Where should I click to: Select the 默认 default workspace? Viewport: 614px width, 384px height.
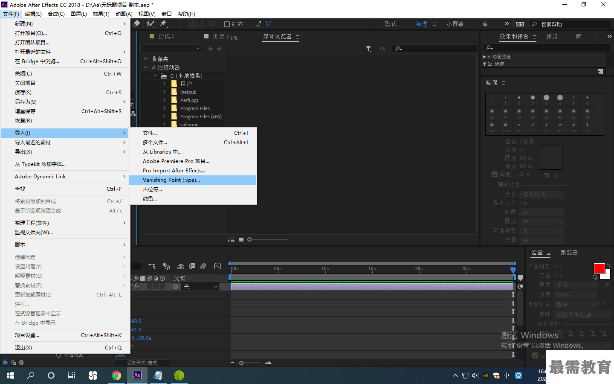[x=391, y=24]
